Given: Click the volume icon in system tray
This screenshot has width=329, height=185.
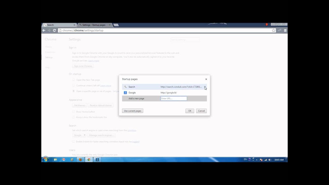Looking at the screenshot, I should pos(270,160).
